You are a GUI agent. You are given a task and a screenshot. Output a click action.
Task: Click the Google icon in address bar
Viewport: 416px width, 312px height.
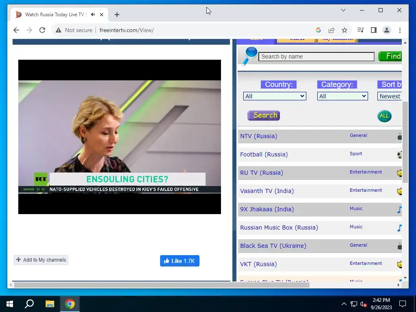pyautogui.click(x=318, y=30)
